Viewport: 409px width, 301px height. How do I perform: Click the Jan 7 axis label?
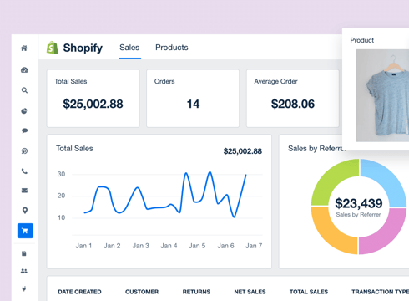pyautogui.click(x=254, y=246)
